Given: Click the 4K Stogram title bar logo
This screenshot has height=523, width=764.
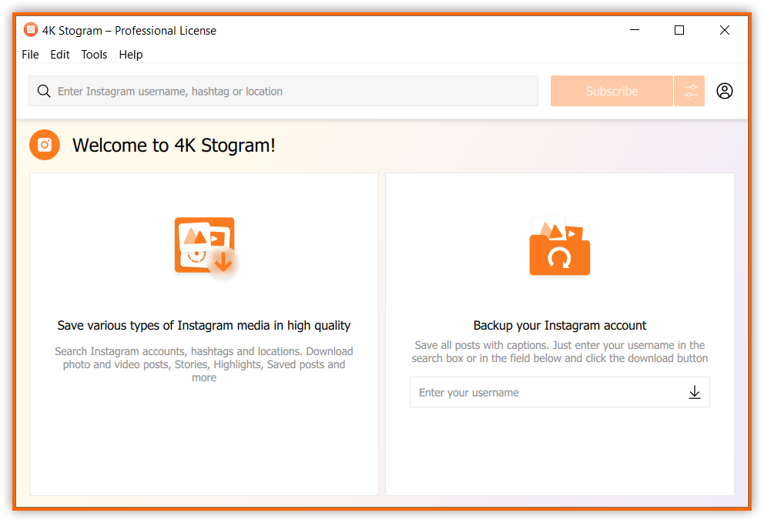Looking at the screenshot, I should (31, 30).
